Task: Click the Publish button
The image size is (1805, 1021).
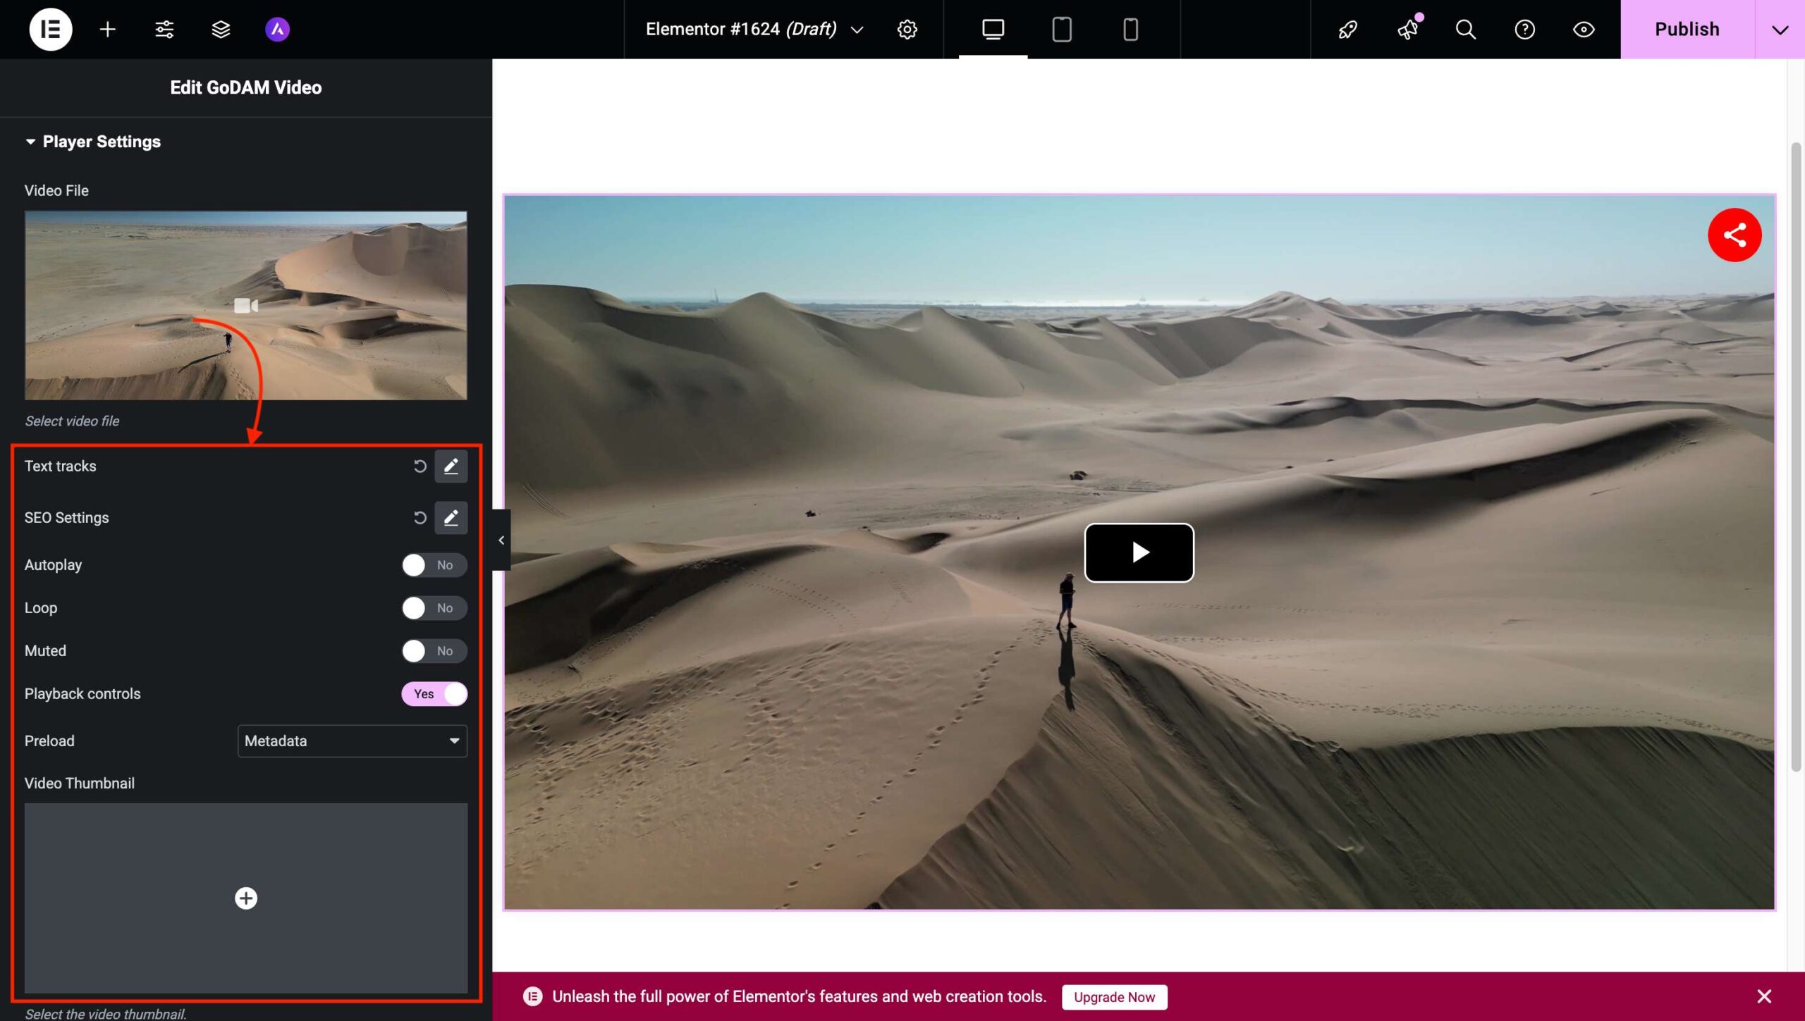Action: click(x=1687, y=29)
